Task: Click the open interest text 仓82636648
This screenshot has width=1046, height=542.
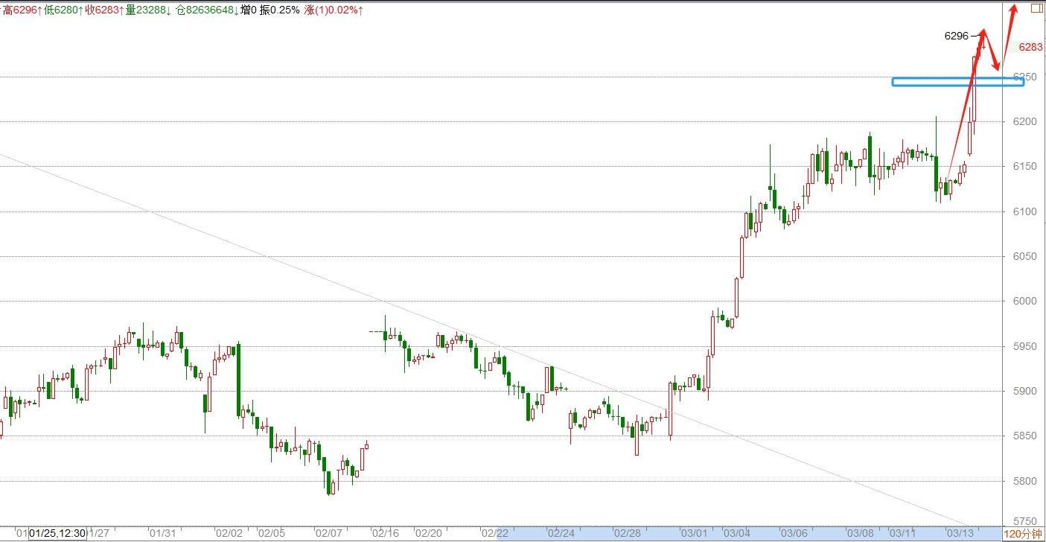Action: click(205, 10)
